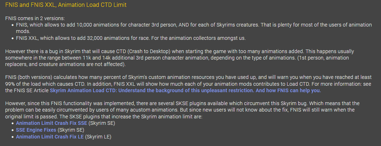Click the bullet dot before 'FNIS XXL, which allows'

(x=13, y=38)
